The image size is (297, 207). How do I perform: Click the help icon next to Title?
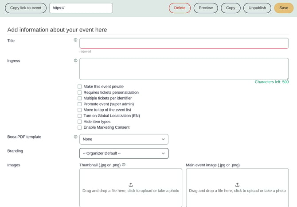click(x=75, y=40)
